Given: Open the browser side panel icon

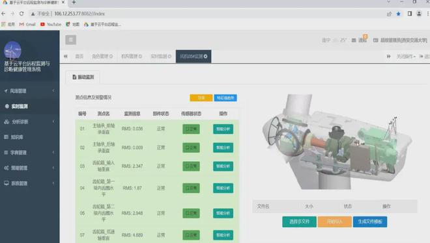Looking at the screenshot, I should pyautogui.click(x=410, y=14).
